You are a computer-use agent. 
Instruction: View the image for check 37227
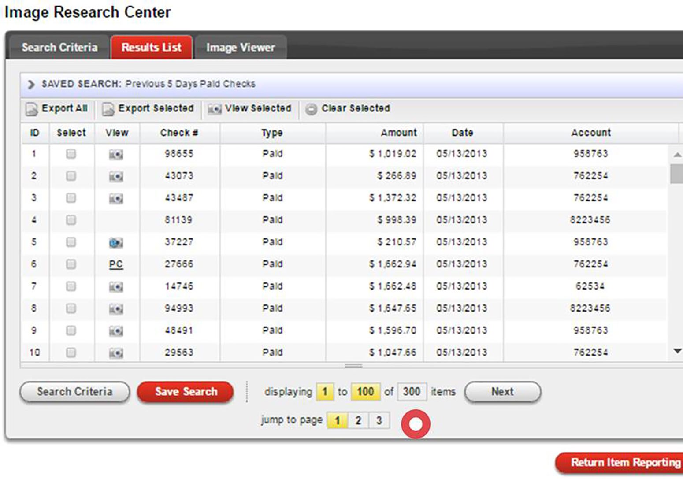point(116,242)
